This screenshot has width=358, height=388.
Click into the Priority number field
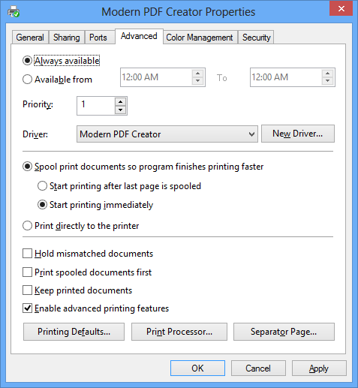(96, 106)
